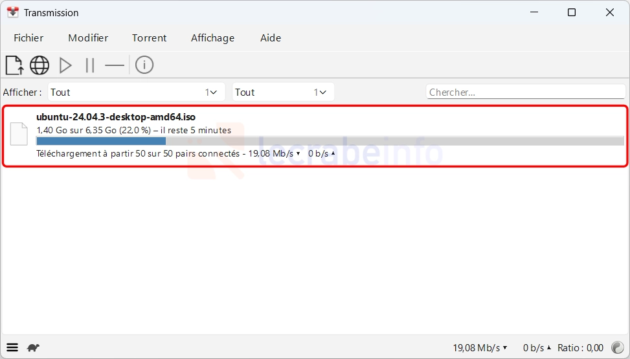The height and width of the screenshot is (359, 630).
Task: Open the Affichage menu
Action: coord(212,38)
